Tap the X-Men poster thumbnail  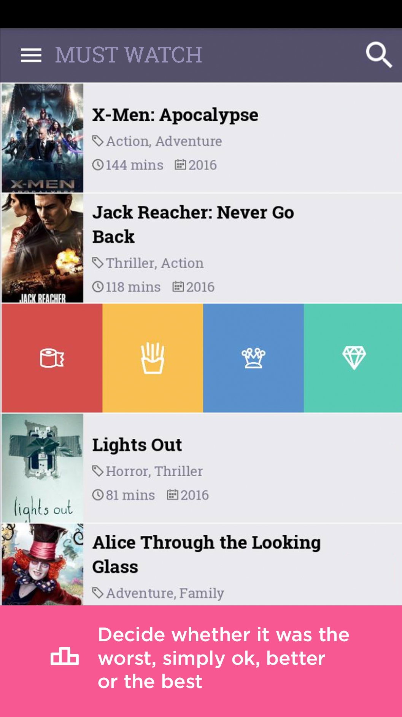point(42,138)
